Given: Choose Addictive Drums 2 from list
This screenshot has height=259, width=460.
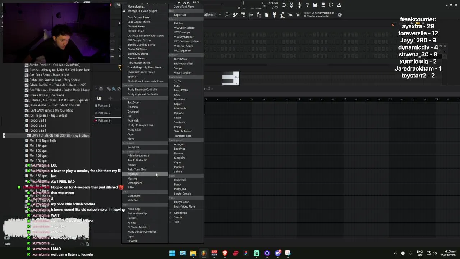Looking at the screenshot, I should [x=138, y=156].
